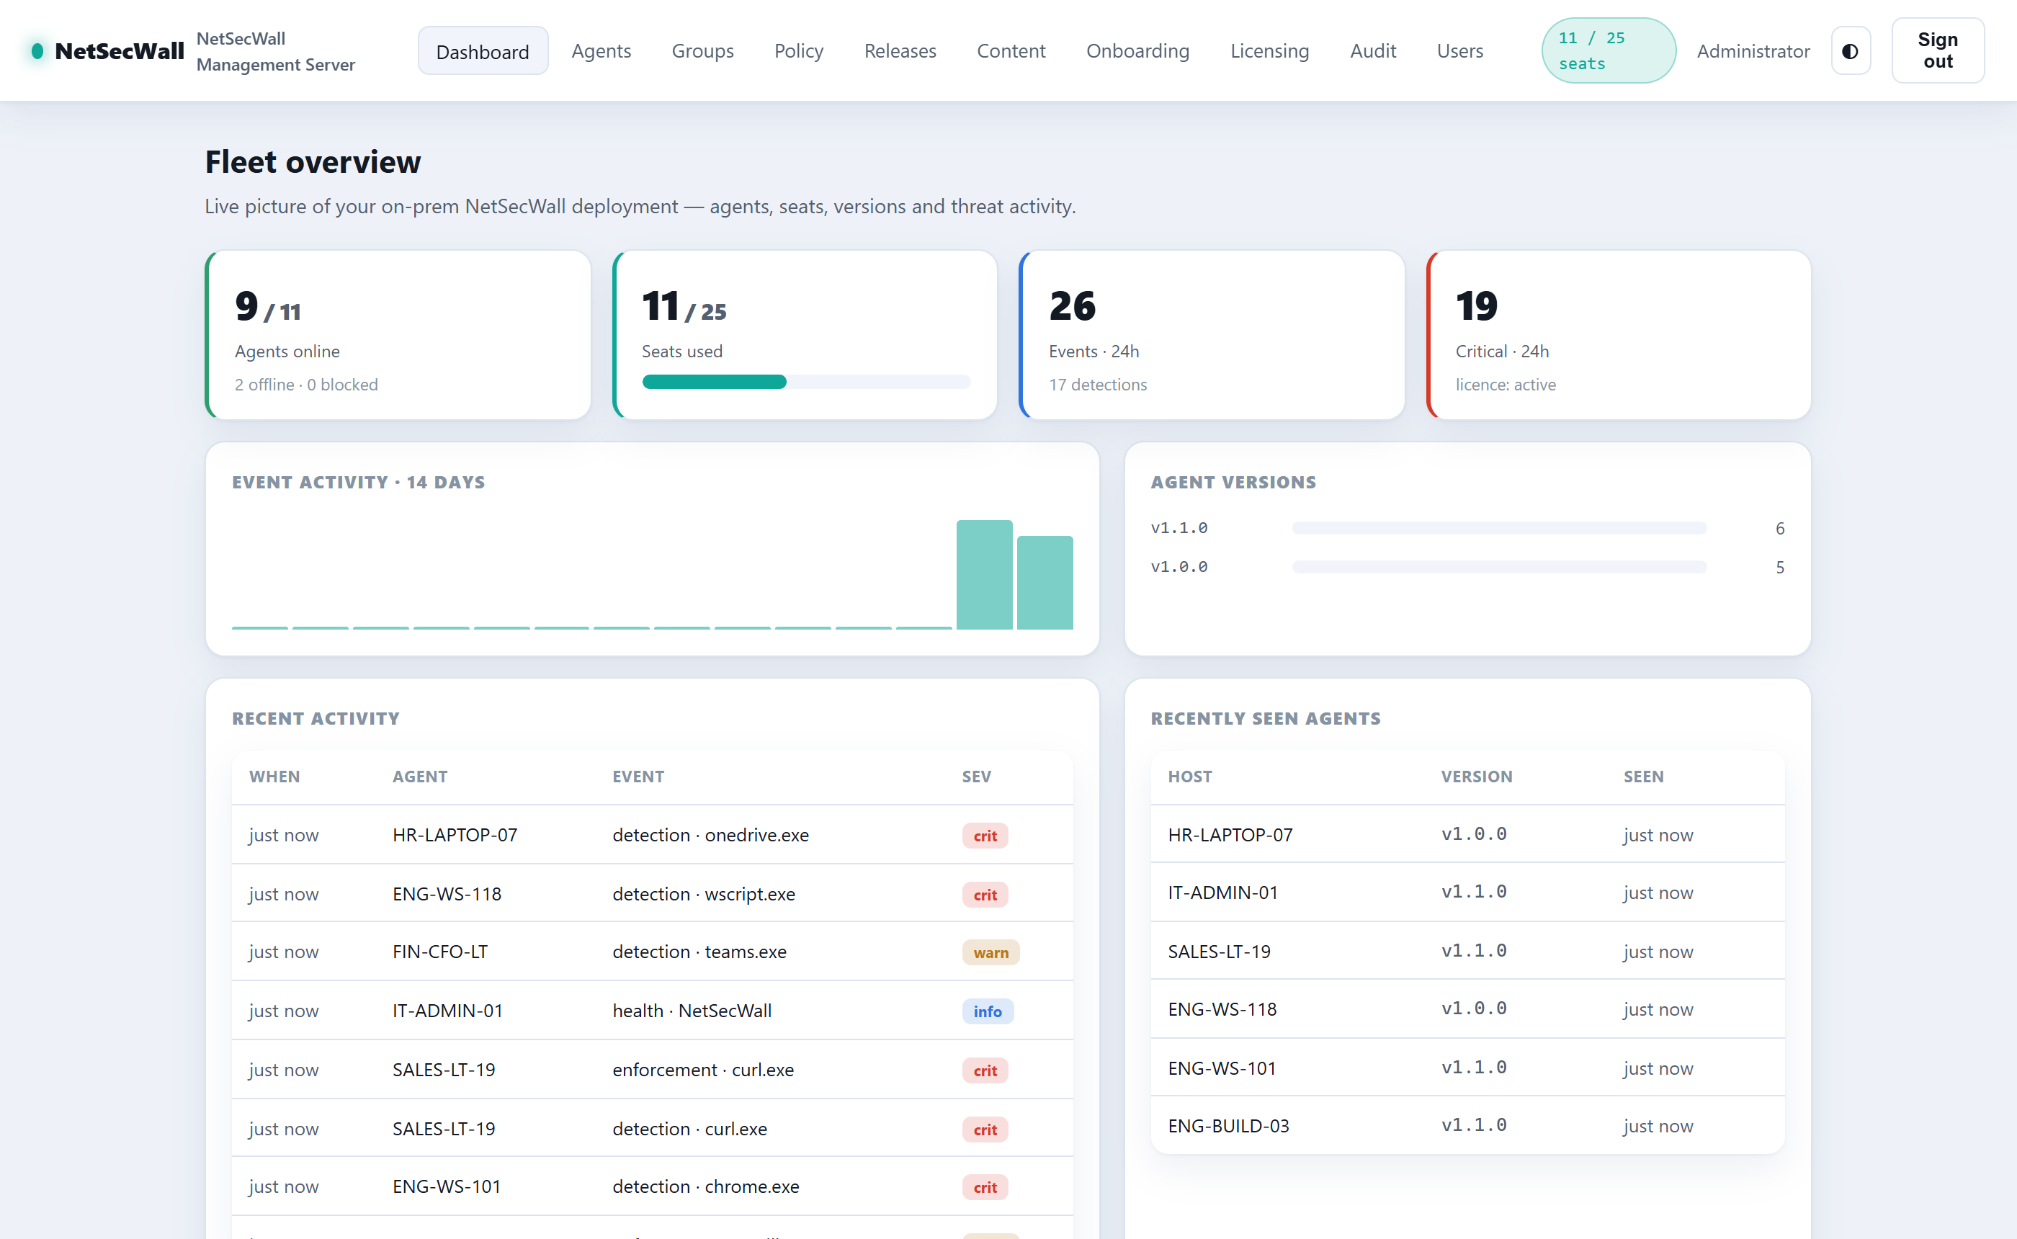
Task: Go to Licensing
Action: point(1269,51)
